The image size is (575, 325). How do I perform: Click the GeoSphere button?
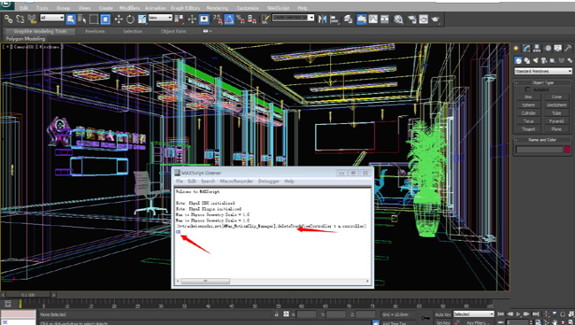556,105
